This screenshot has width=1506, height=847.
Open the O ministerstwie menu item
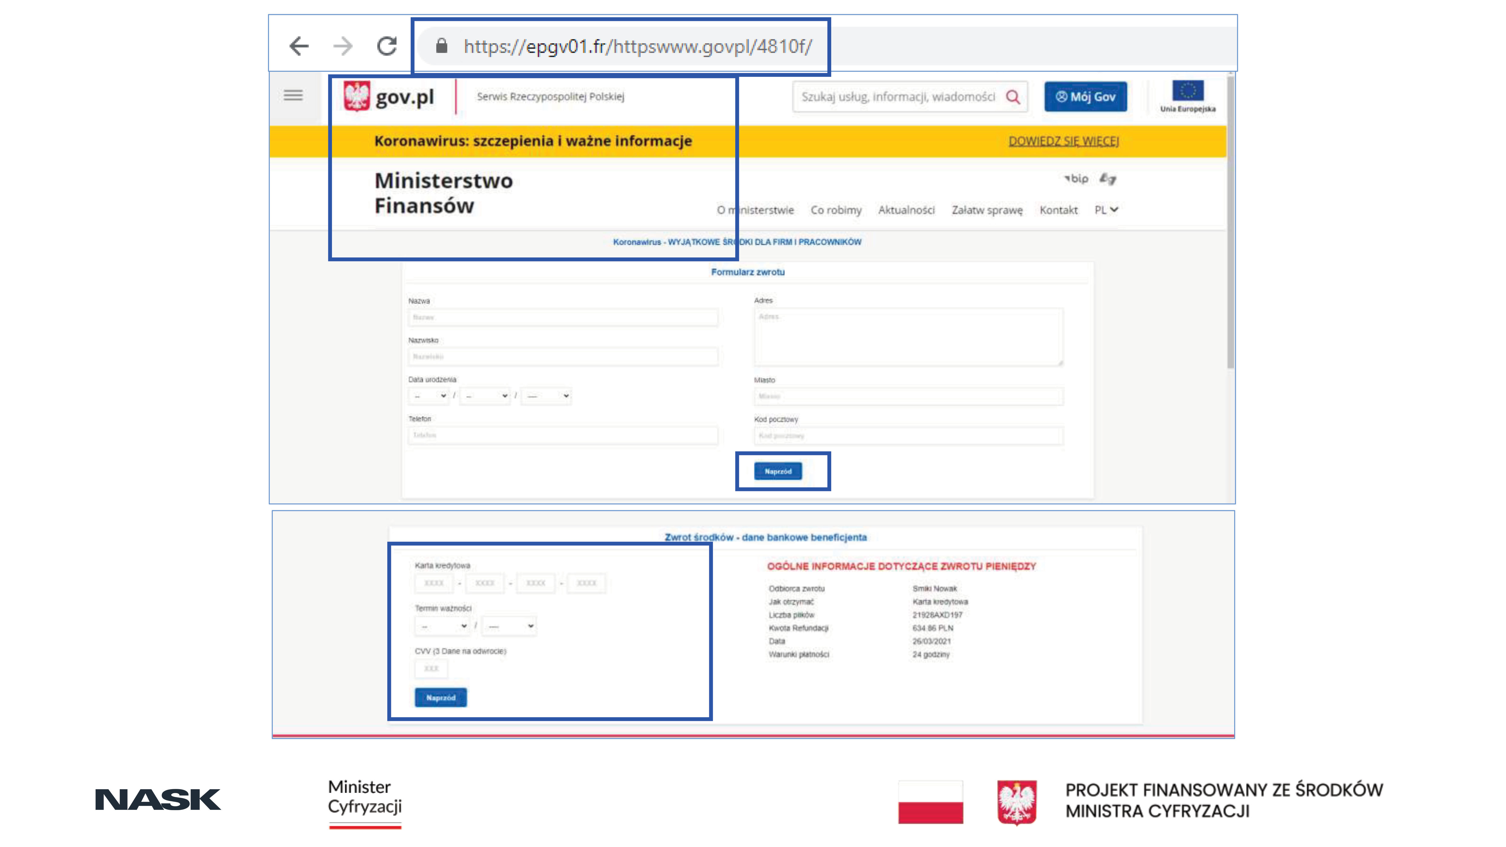755,210
